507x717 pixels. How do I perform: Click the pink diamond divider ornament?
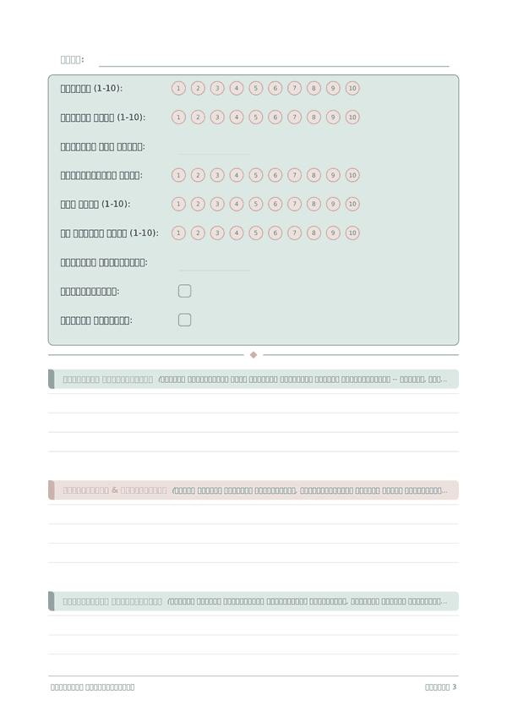tap(253, 355)
